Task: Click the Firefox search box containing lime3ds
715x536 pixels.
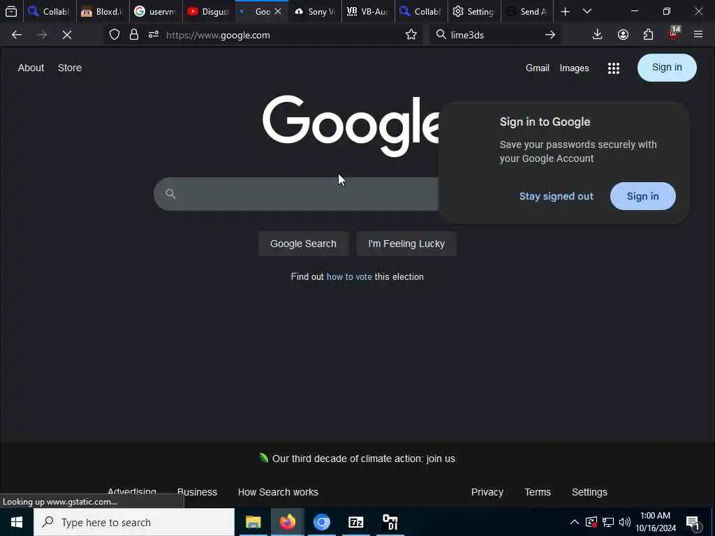Action: point(495,35)
